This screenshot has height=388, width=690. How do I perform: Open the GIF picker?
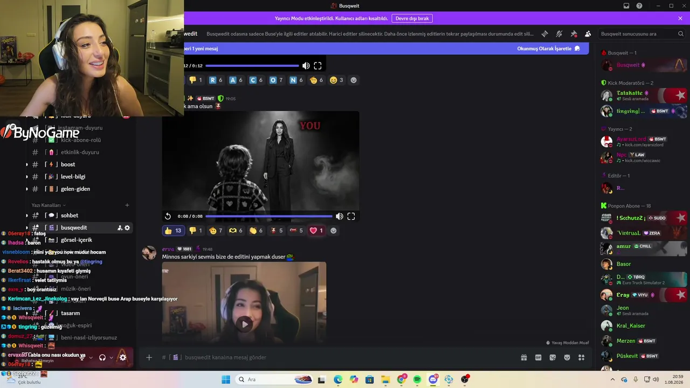pos(538,357)
